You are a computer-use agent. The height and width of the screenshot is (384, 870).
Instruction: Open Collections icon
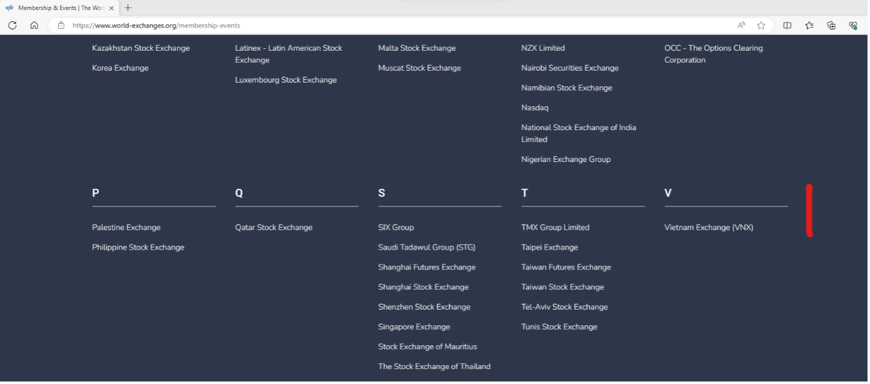pyautogui.click(x=831, y=26)
